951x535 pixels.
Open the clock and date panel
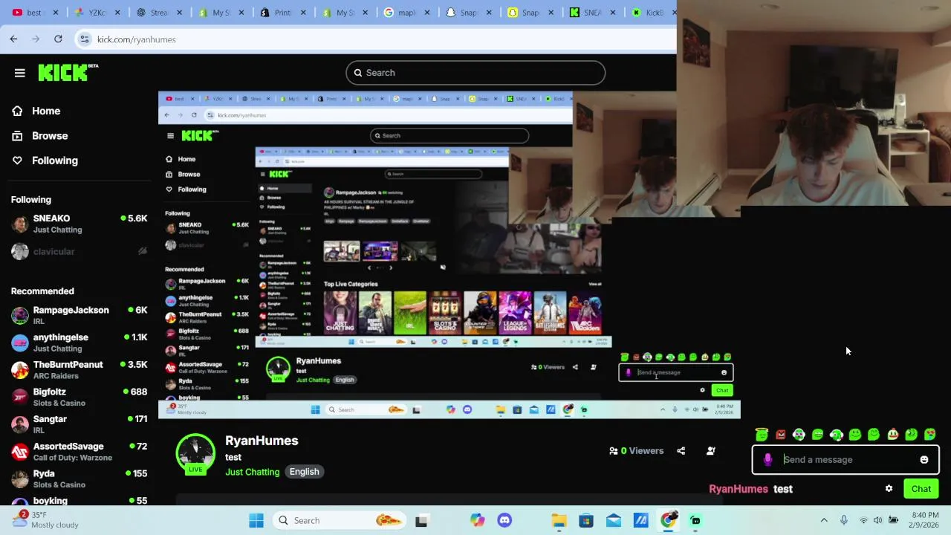pos(925,520)
